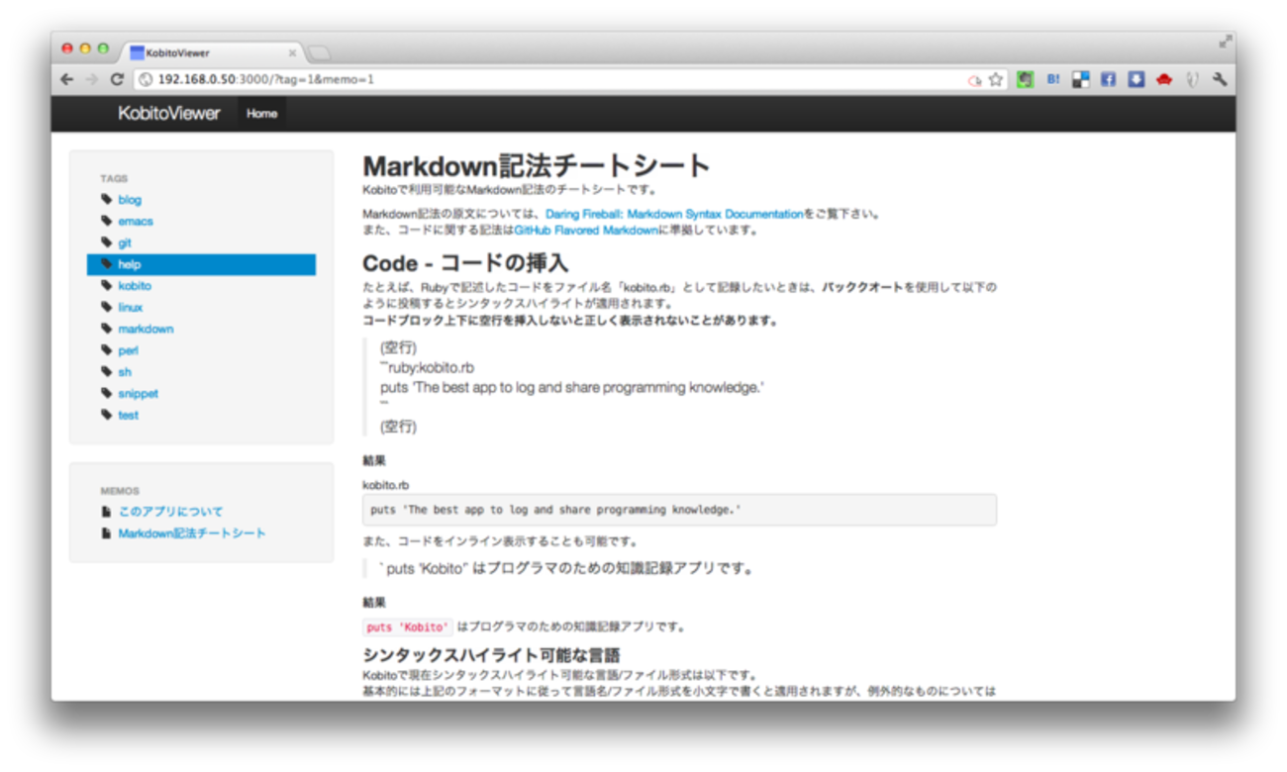The width and height of the screenshot is (1287, 772).
Task: Bookmark page with the star icon
Action: point(996,80)
